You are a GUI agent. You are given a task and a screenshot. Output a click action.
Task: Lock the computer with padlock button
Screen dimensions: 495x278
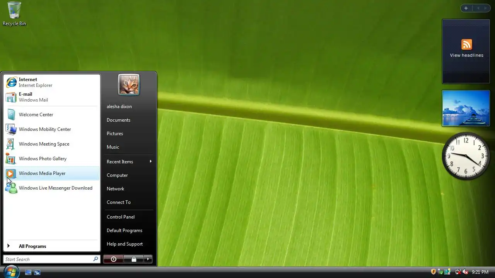click(x=134, y=259)
